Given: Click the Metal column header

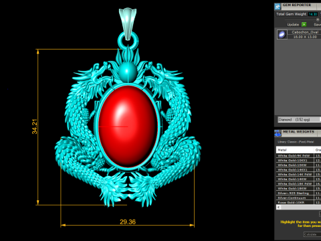Looking at the screenshot, I should tap(295, 150).
